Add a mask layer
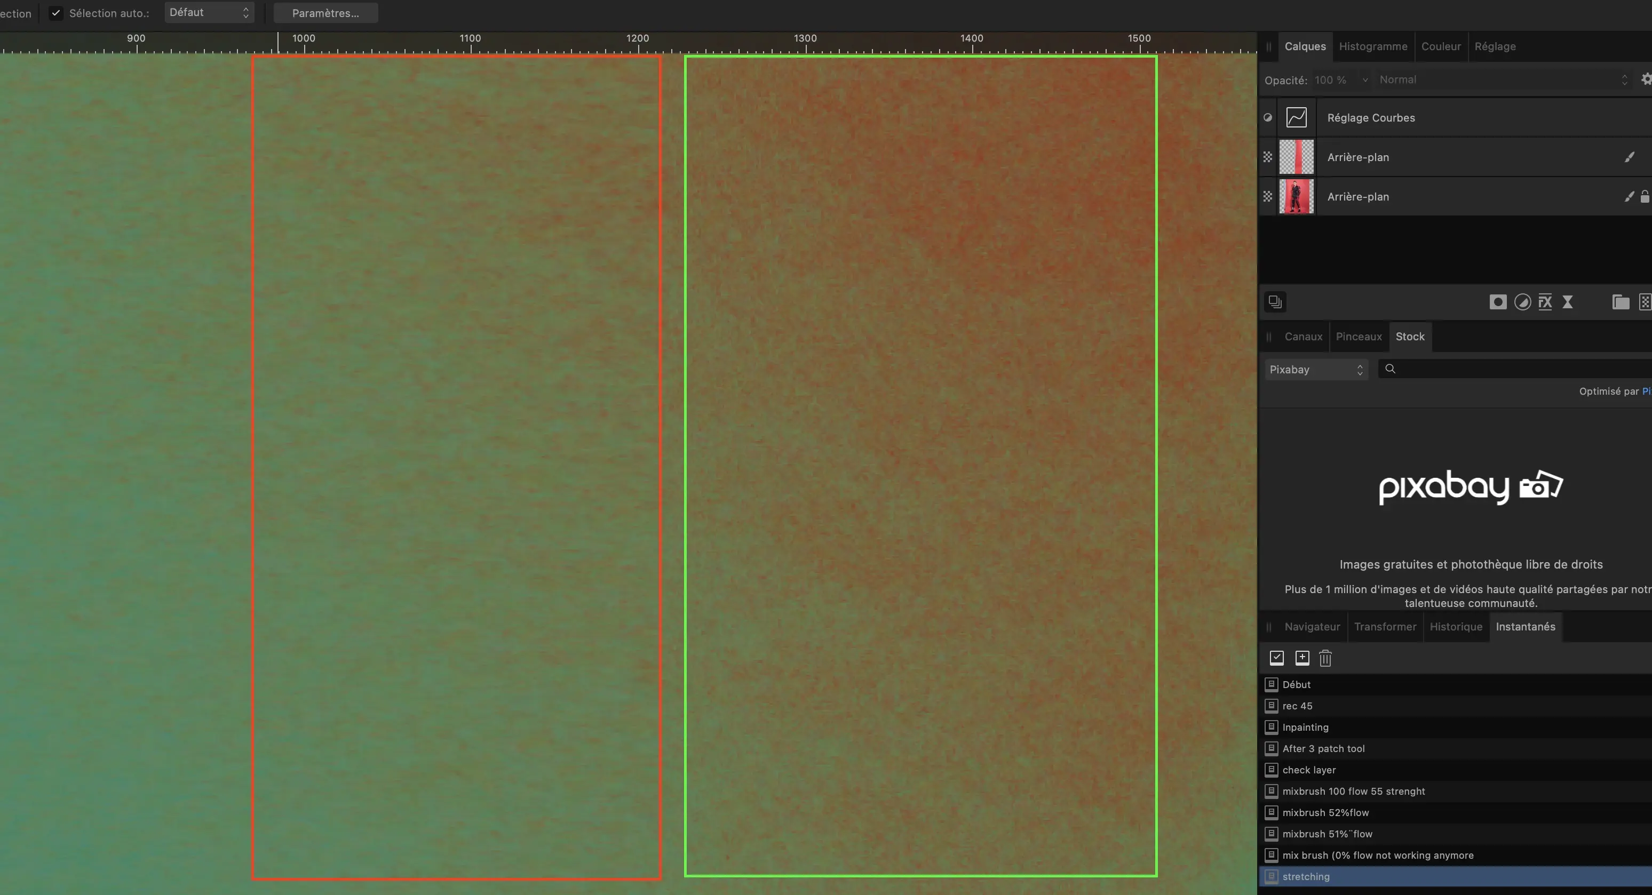1652x895 pixels. (1497, 302)
